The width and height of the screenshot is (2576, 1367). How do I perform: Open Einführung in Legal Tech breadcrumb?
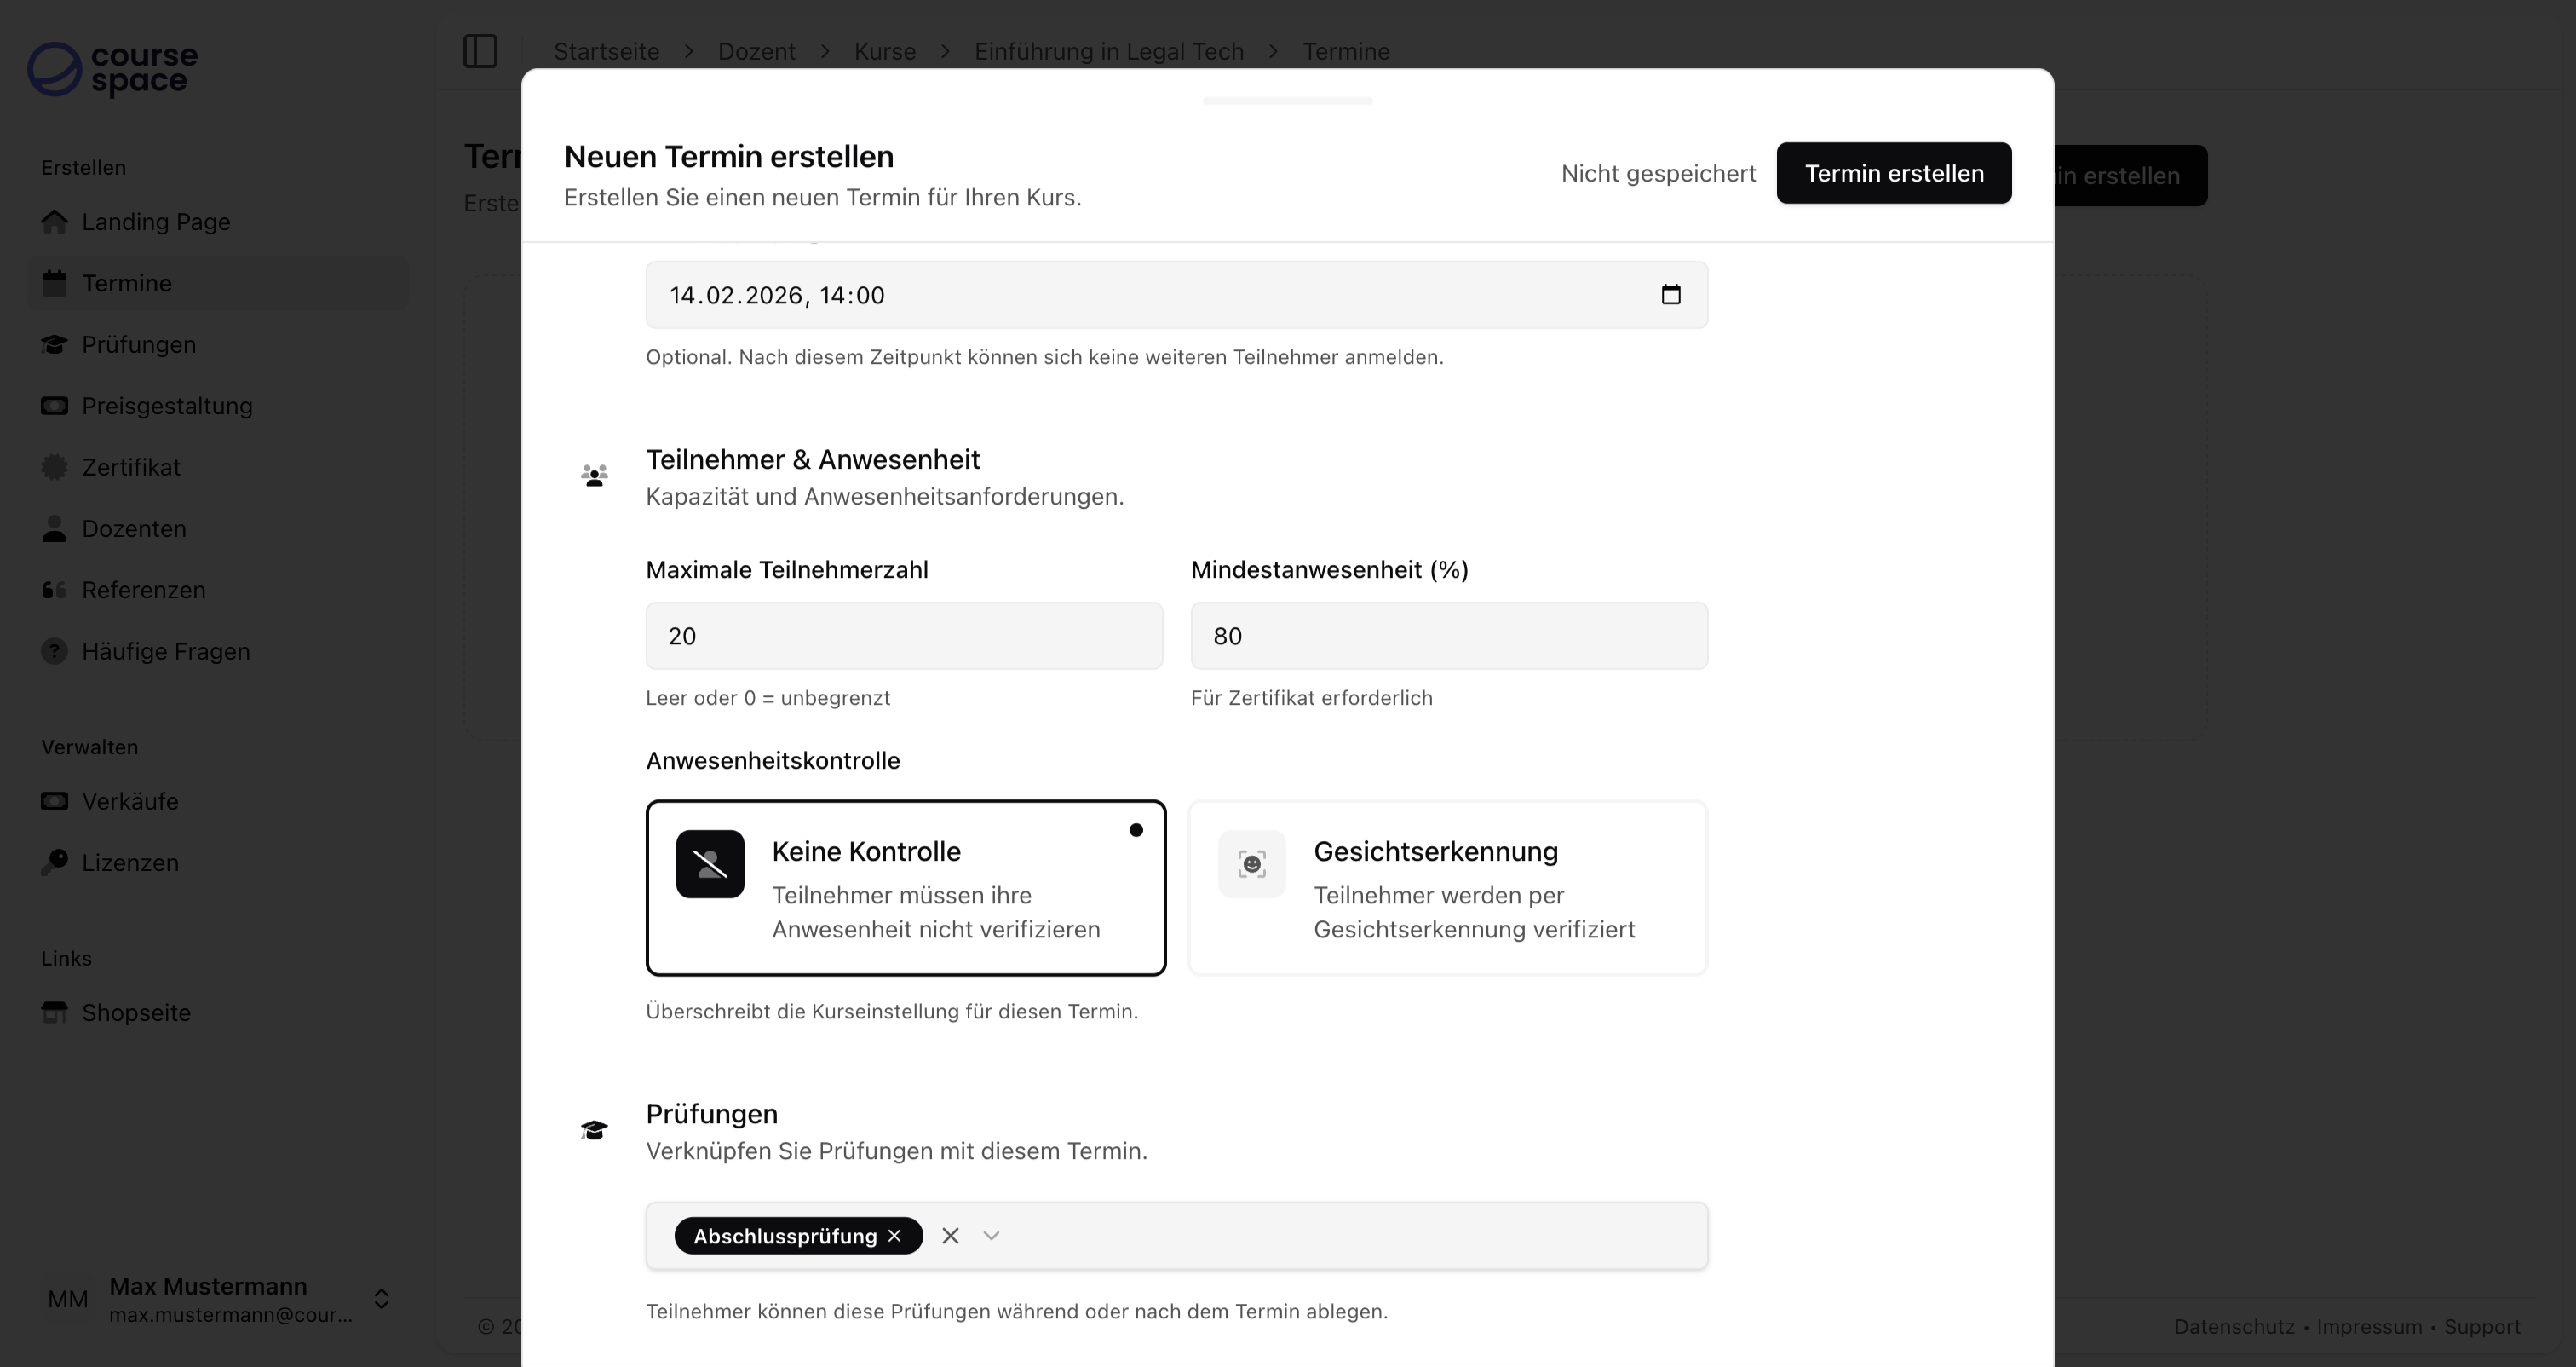[1108, 51]
